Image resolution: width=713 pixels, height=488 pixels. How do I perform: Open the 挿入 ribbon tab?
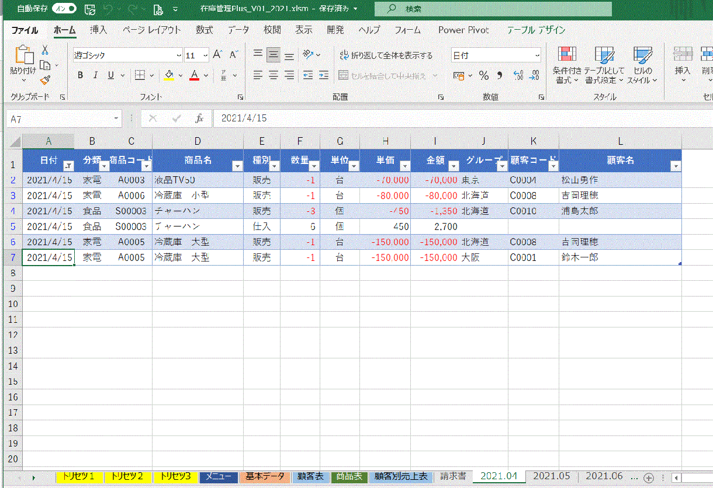click(x=99, y=30)
